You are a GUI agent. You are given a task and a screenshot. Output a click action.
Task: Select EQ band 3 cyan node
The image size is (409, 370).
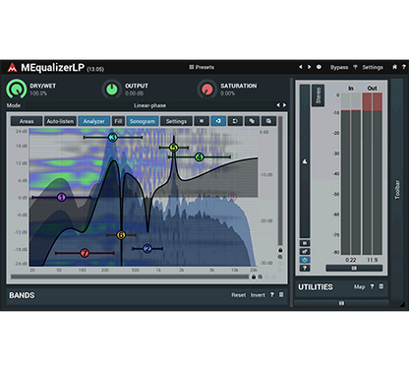coord(113,137)
